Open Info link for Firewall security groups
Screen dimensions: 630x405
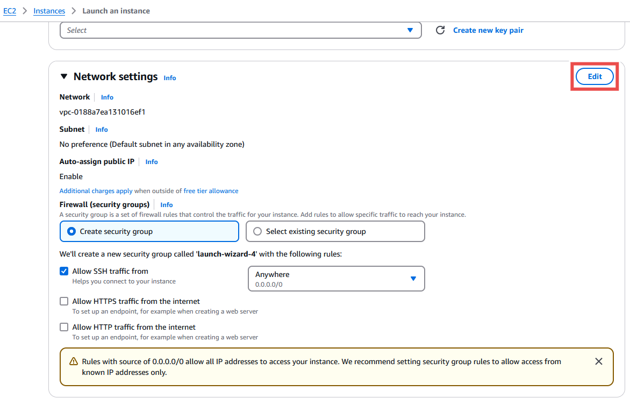tap(167, 205)
